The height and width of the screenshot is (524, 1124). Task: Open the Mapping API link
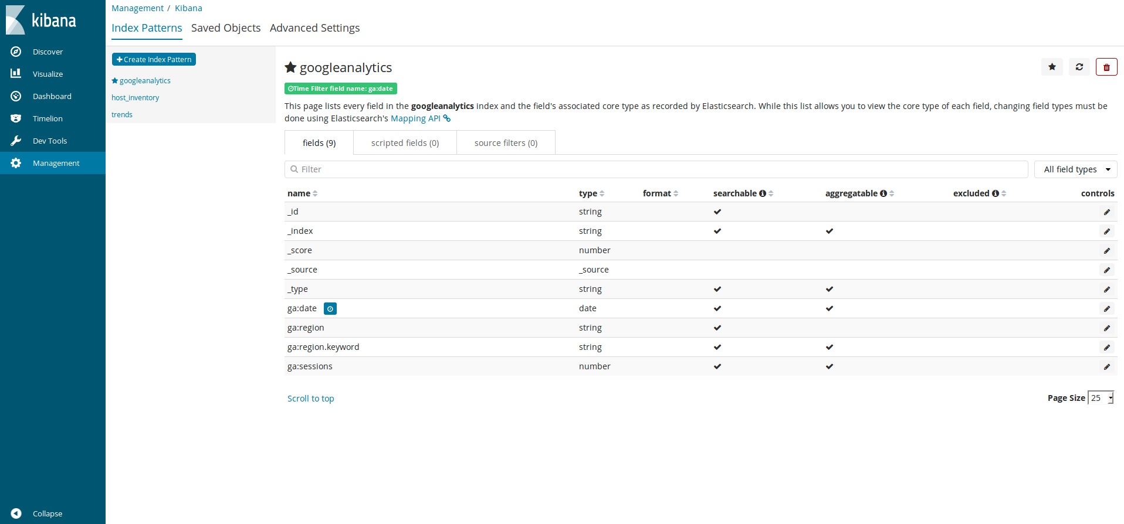click(421, 118)
